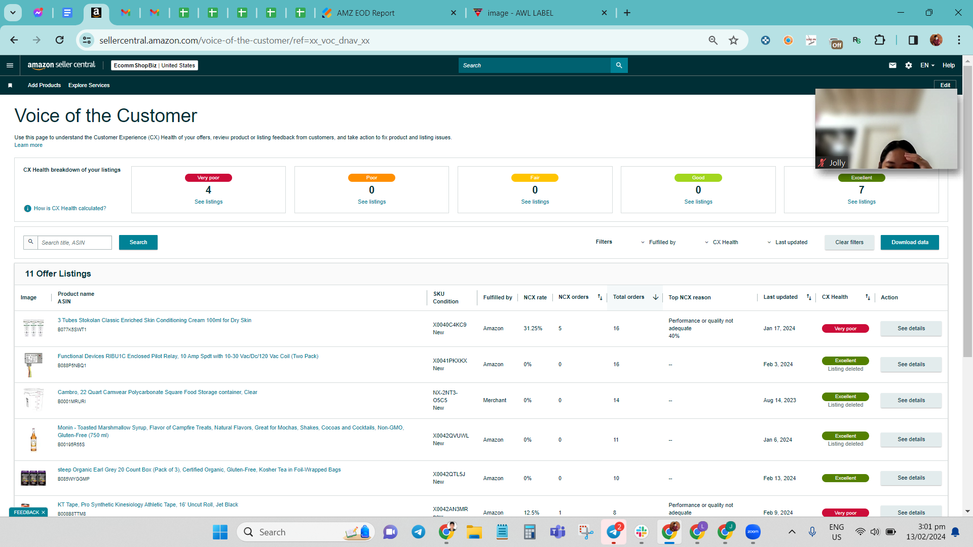Click the bookmark flag icon

pyautogui.click(x=10, y=86)
